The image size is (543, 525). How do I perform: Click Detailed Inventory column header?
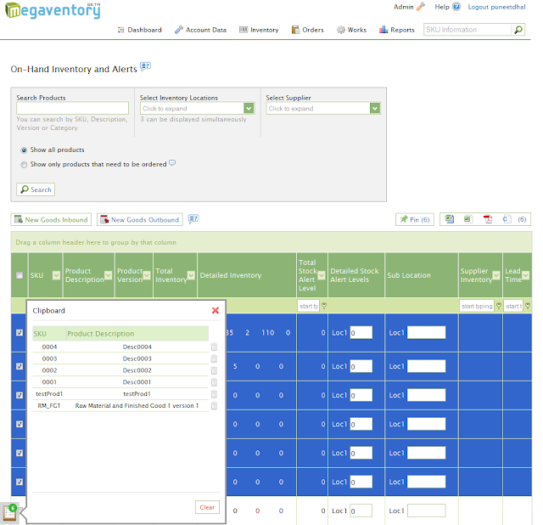tap(247, 275)
